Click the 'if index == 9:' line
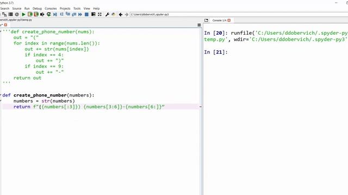Image resolution: width=348 pixels, height=195 pixels. (x=44, y=66)
